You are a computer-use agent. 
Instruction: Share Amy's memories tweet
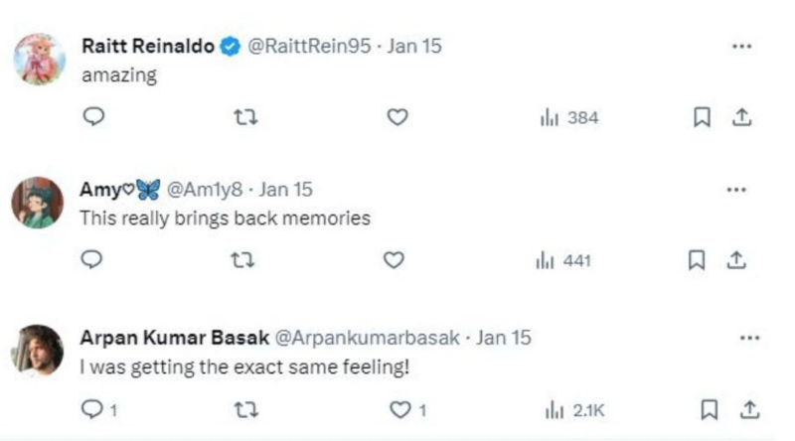click(736, 260)
